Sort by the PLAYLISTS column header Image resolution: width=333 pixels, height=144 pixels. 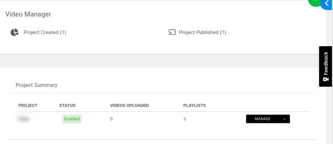195,106
